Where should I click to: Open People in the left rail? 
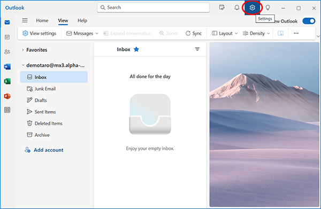point(7,52)
